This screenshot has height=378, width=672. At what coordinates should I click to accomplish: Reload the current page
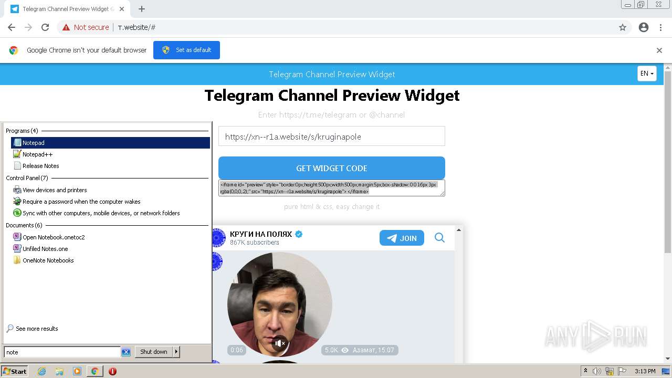click(45, 27)
